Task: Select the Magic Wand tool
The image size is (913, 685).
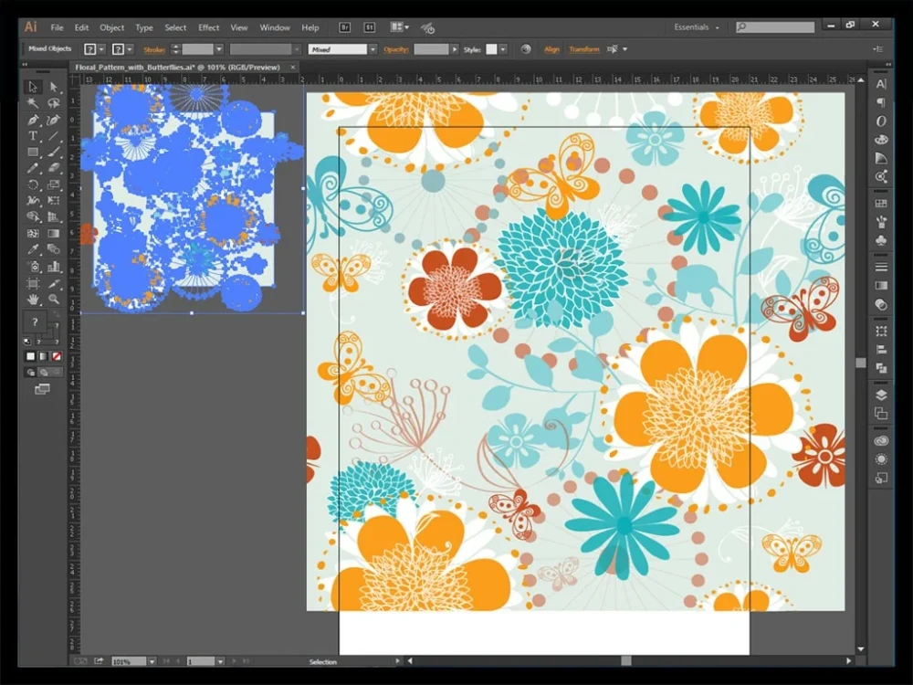Action: click(33, 104)
